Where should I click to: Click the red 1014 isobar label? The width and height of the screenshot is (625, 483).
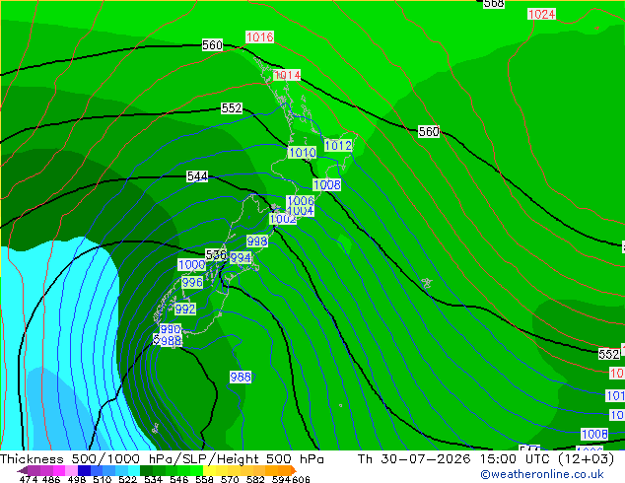[287, 75]
